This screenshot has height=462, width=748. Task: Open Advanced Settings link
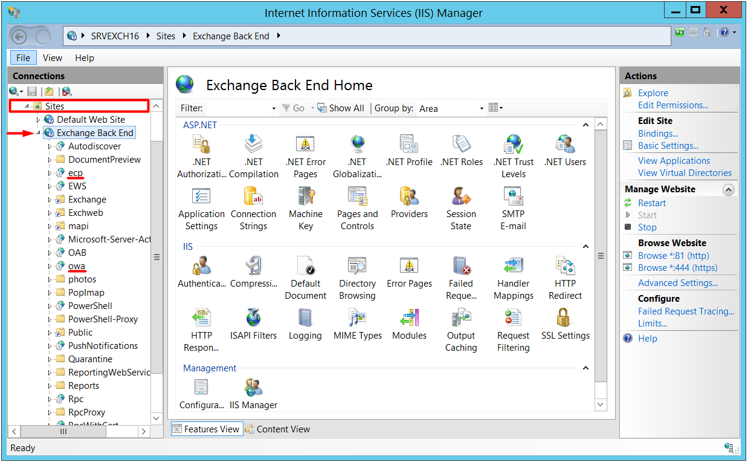click(x=678, y=283)
